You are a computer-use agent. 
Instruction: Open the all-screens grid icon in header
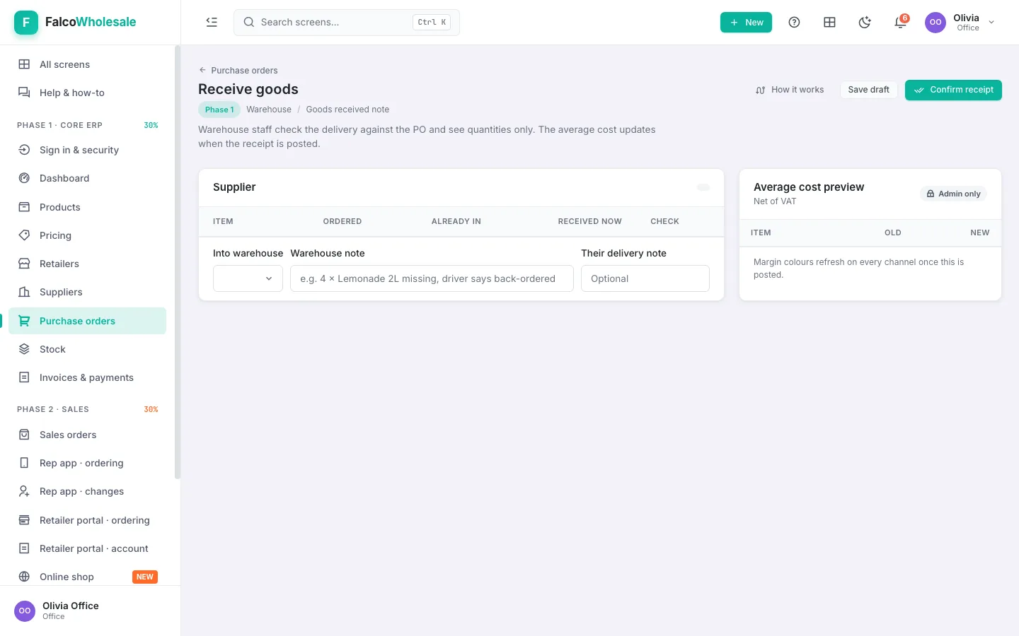[x=829, y=22]
